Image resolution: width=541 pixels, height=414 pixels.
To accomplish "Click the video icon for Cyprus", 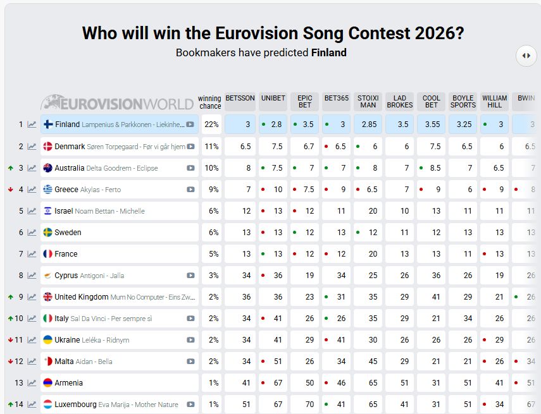I will (x=190, y=276).
